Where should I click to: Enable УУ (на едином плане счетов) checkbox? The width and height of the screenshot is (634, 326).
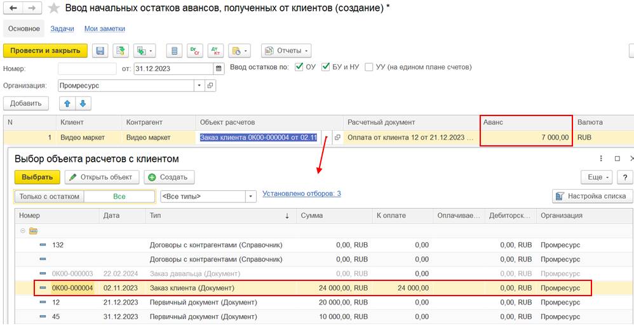coord(369,67)
